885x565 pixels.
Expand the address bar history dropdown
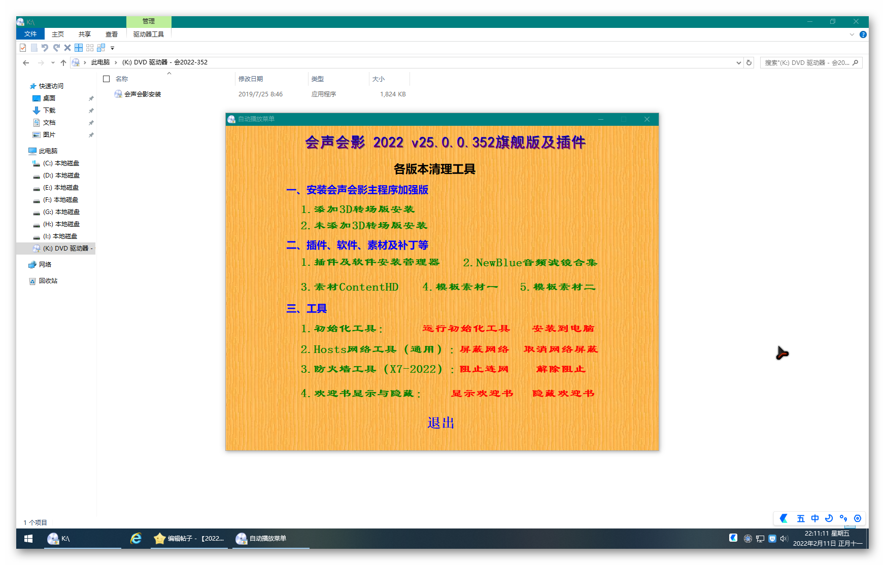[739, 62]
